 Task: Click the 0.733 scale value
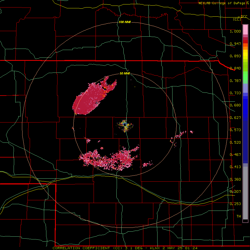[235, 93]
